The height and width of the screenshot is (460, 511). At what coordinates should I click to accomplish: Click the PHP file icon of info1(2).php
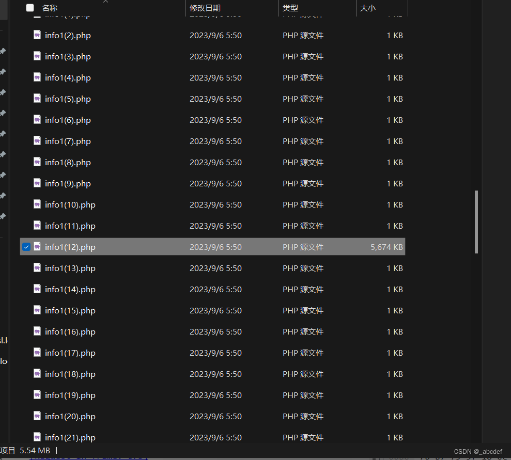pos(37,35)
